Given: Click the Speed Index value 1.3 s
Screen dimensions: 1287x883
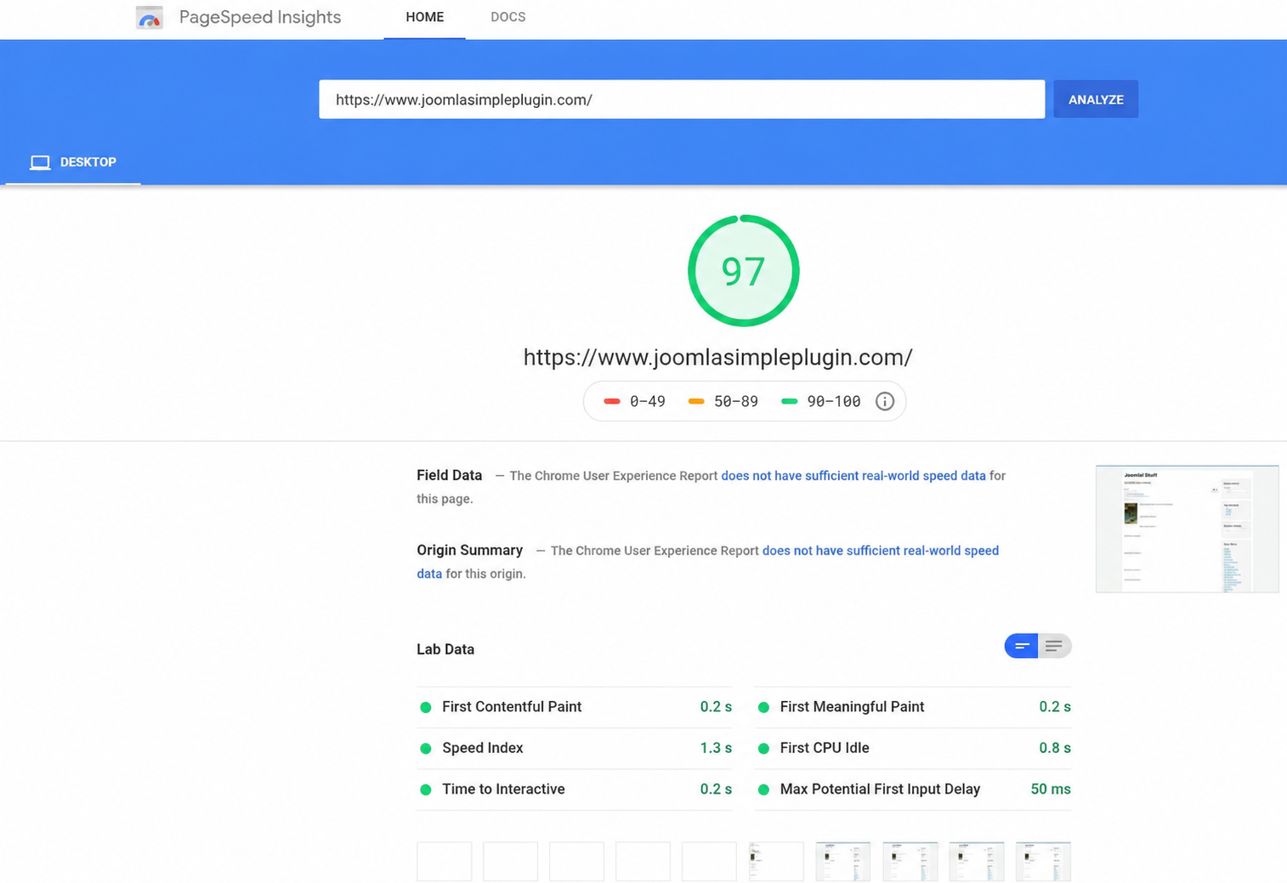Looking at the screenshot, I should [716, 748].
